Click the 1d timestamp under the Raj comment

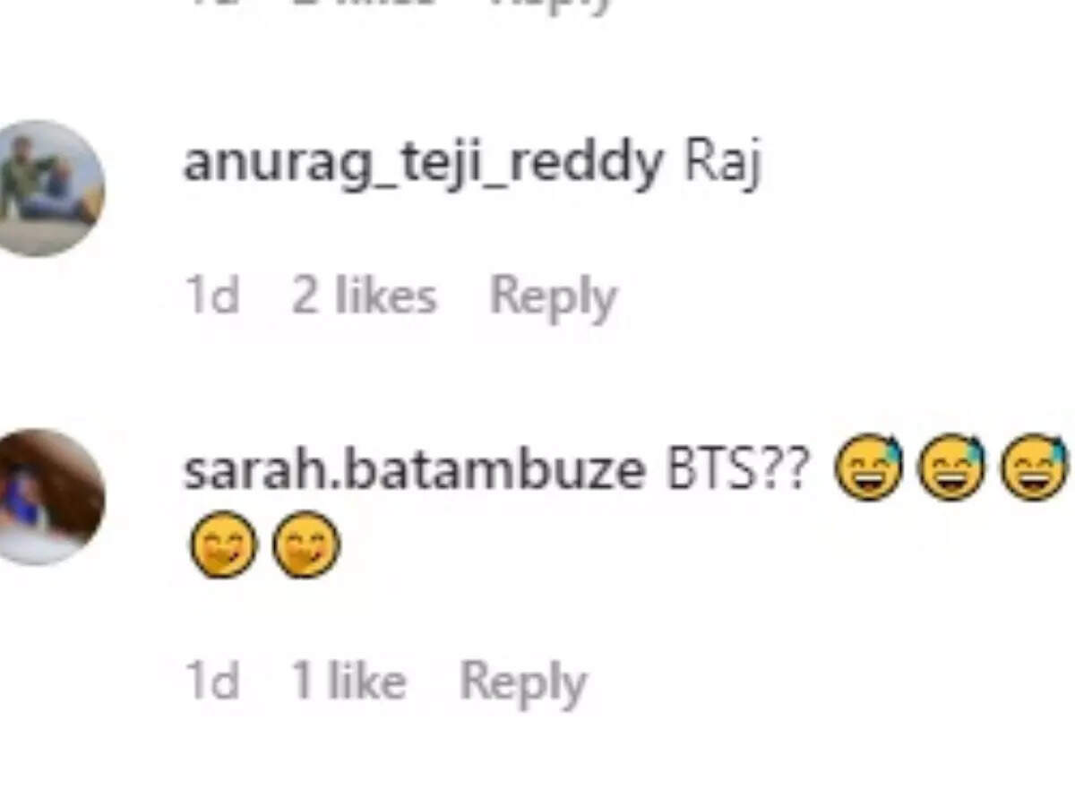click(211, 296)
